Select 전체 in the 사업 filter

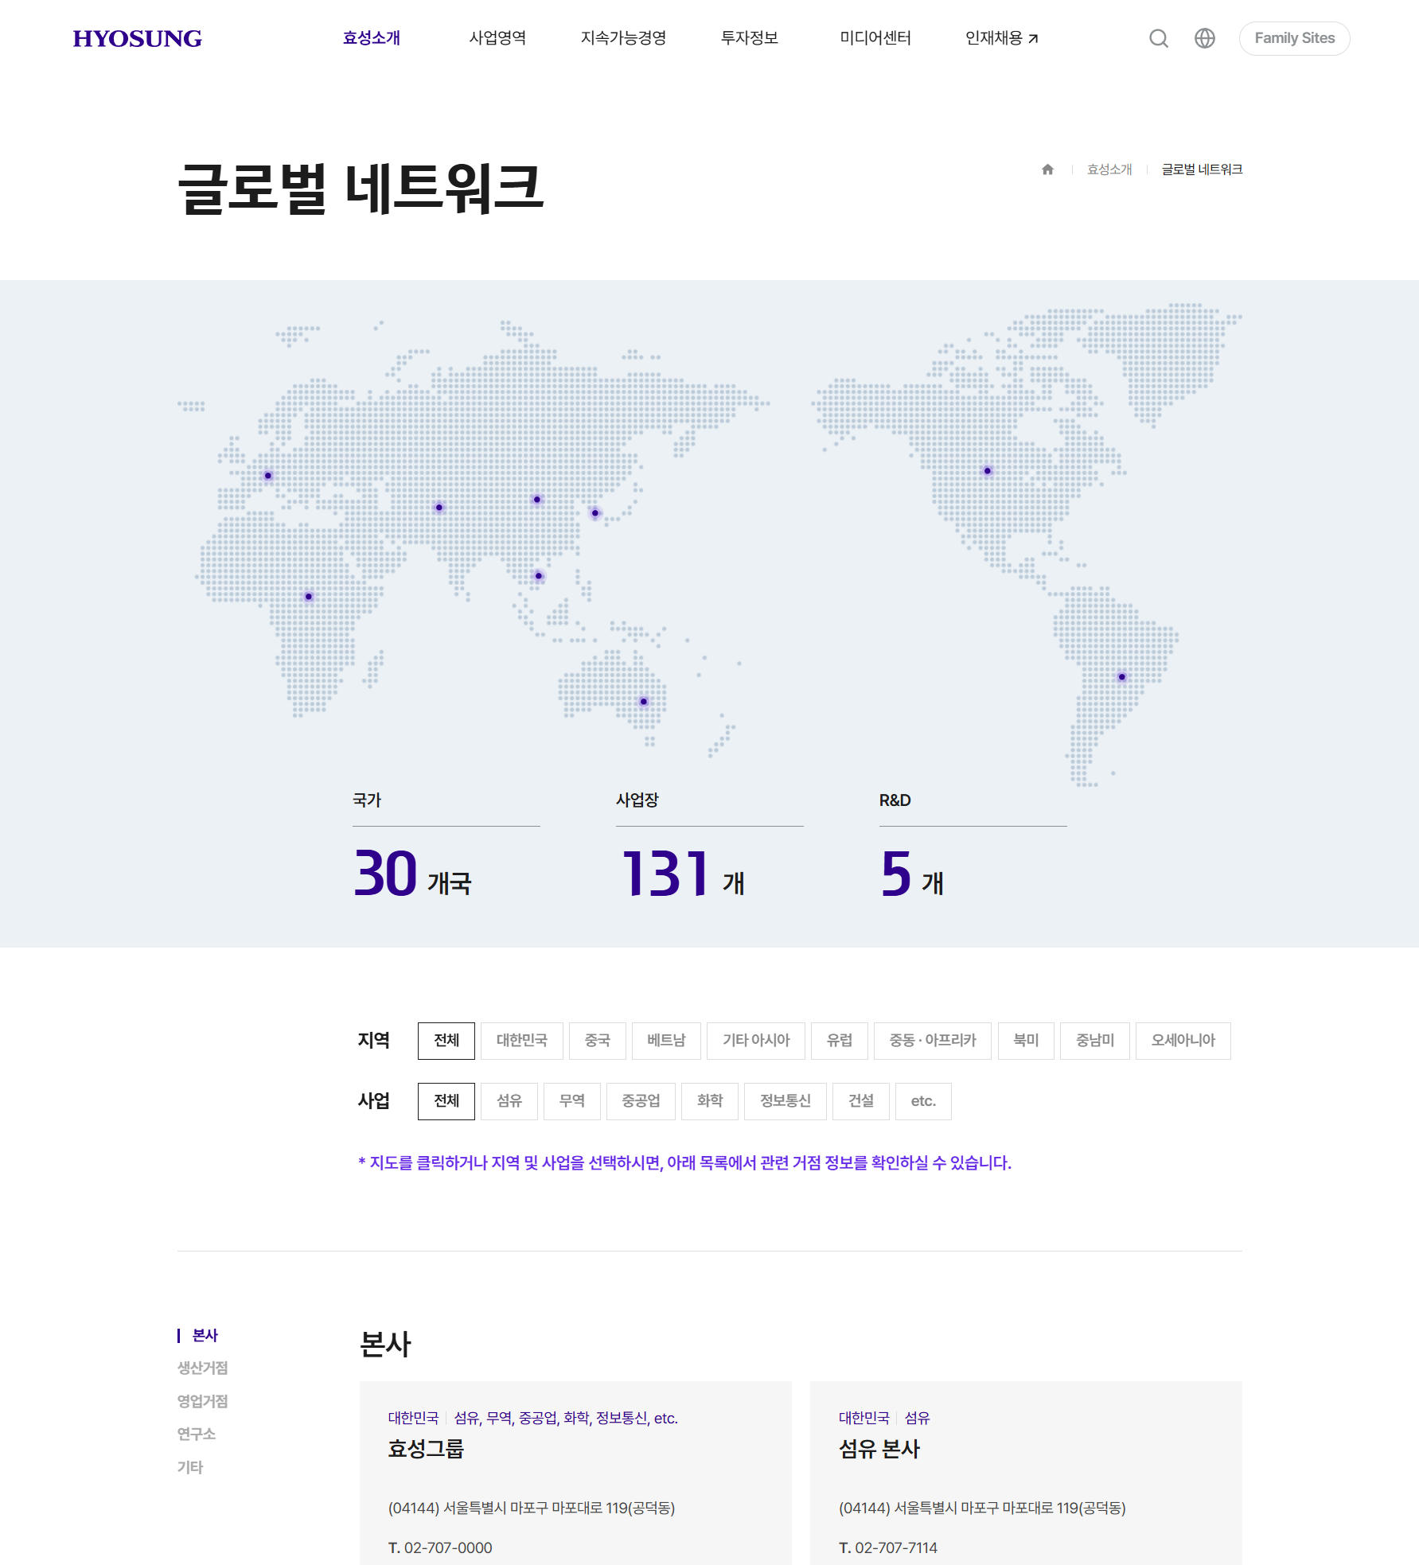click(446, 1101)
